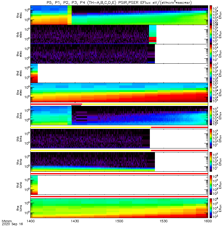
Task: Click the thb elec spectrogram data
Action: pyautogui.click(x=93, y=35)
